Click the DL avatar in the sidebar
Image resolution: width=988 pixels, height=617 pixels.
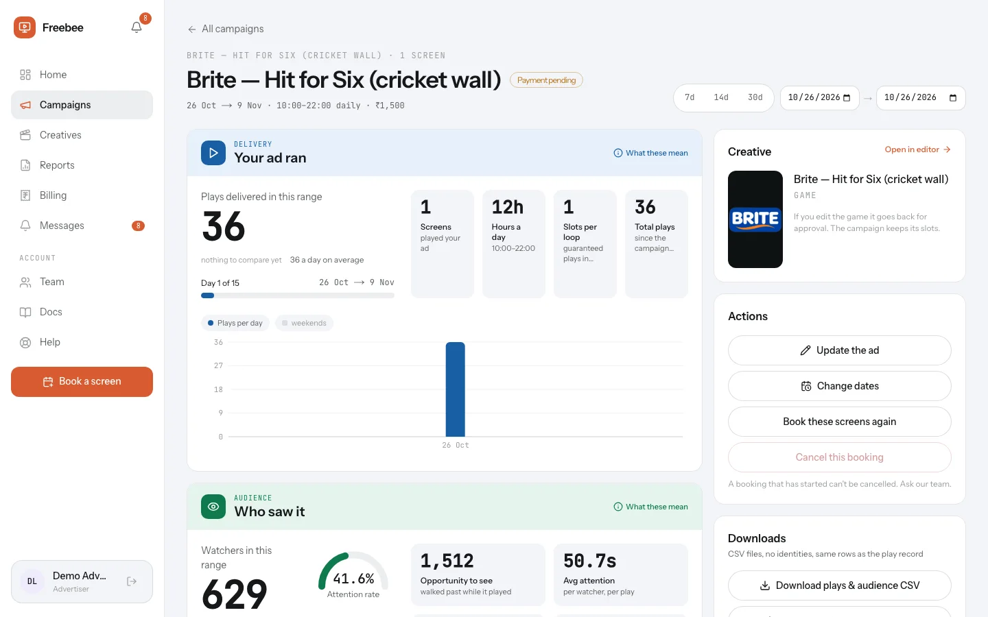click(32, 581)
